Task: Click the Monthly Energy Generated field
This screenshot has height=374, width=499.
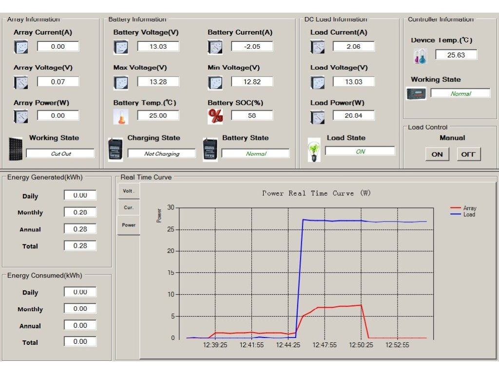Action: (80, 212)
